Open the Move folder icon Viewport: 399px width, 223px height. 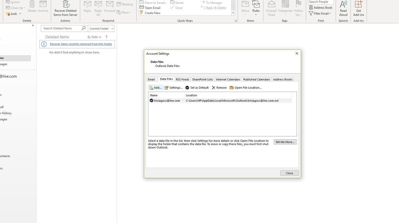point(245,4)
